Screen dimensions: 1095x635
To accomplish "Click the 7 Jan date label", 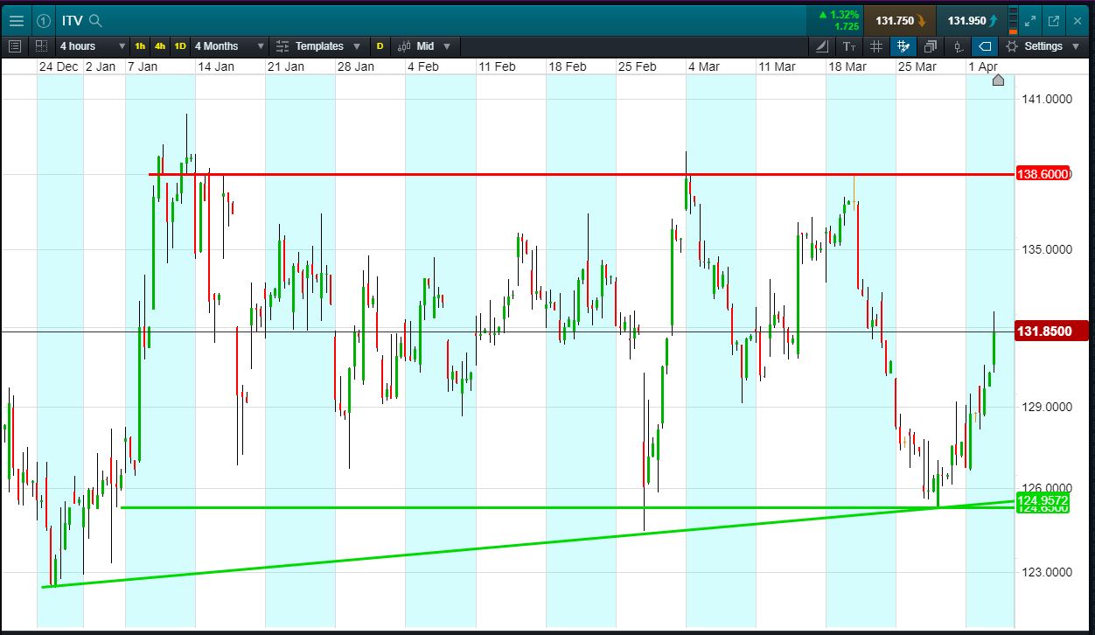I will tap(143, 66).
